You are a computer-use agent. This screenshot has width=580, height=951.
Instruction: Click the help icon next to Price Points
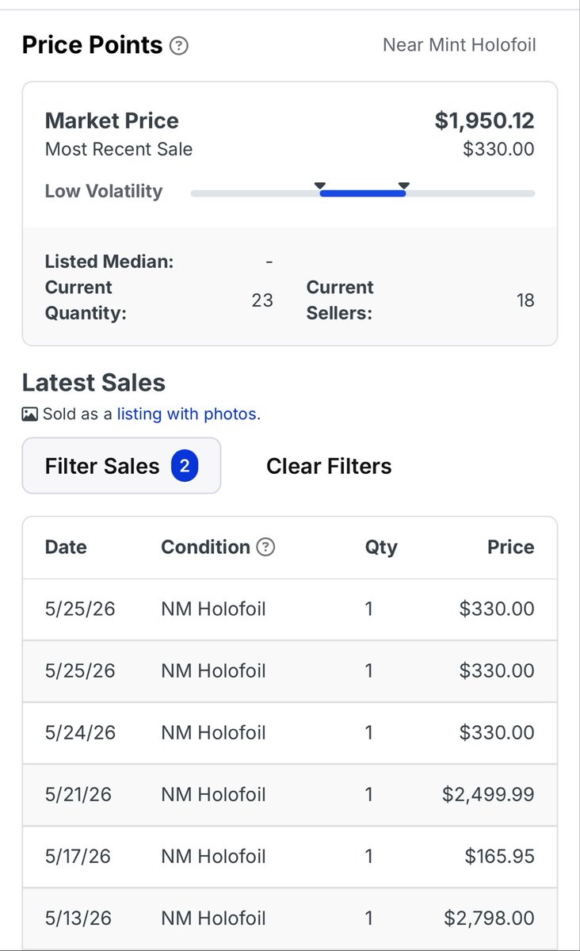pyautogui.click(x=179, y=46)
